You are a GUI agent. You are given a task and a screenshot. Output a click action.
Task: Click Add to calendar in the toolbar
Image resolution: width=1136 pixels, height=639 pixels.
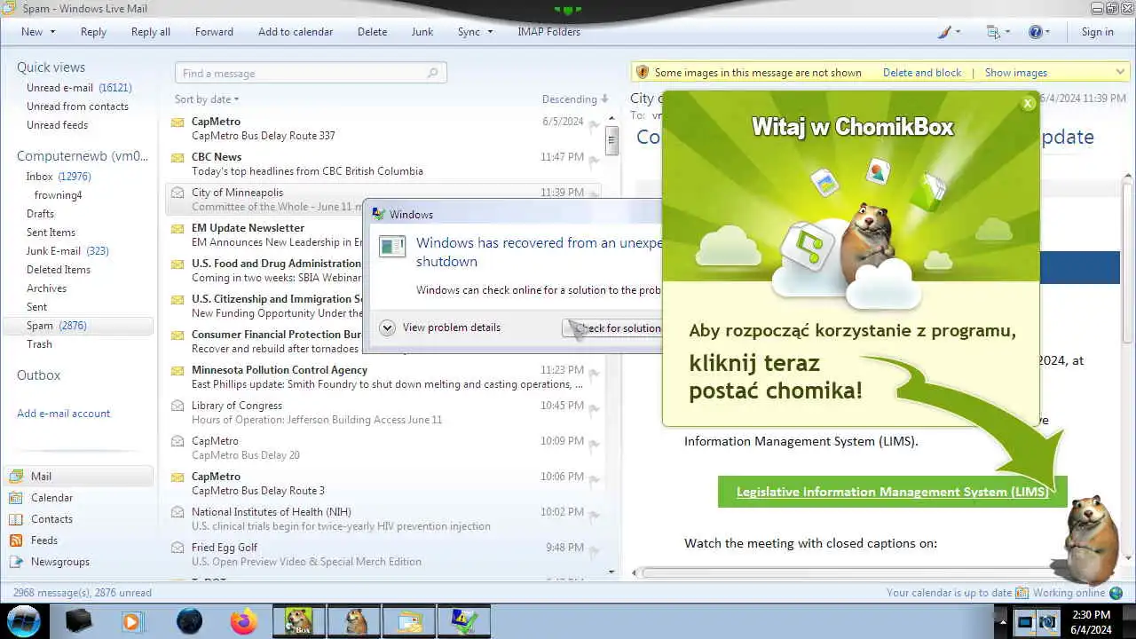(x=296, y=32)
